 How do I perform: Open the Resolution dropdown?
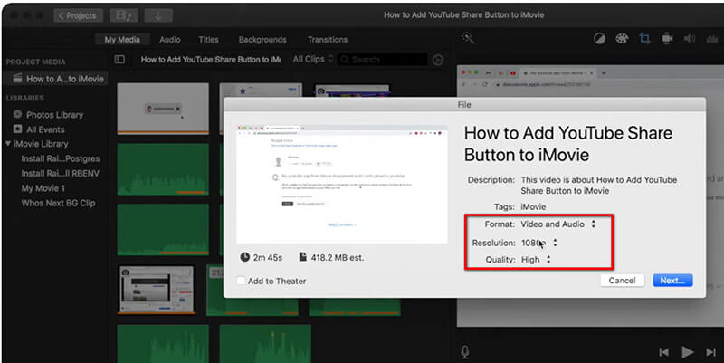[539, 243]
